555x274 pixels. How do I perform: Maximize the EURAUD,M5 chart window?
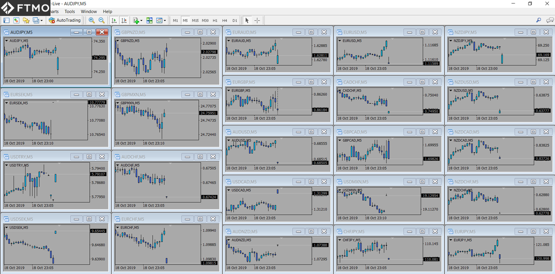click(311, 32)
